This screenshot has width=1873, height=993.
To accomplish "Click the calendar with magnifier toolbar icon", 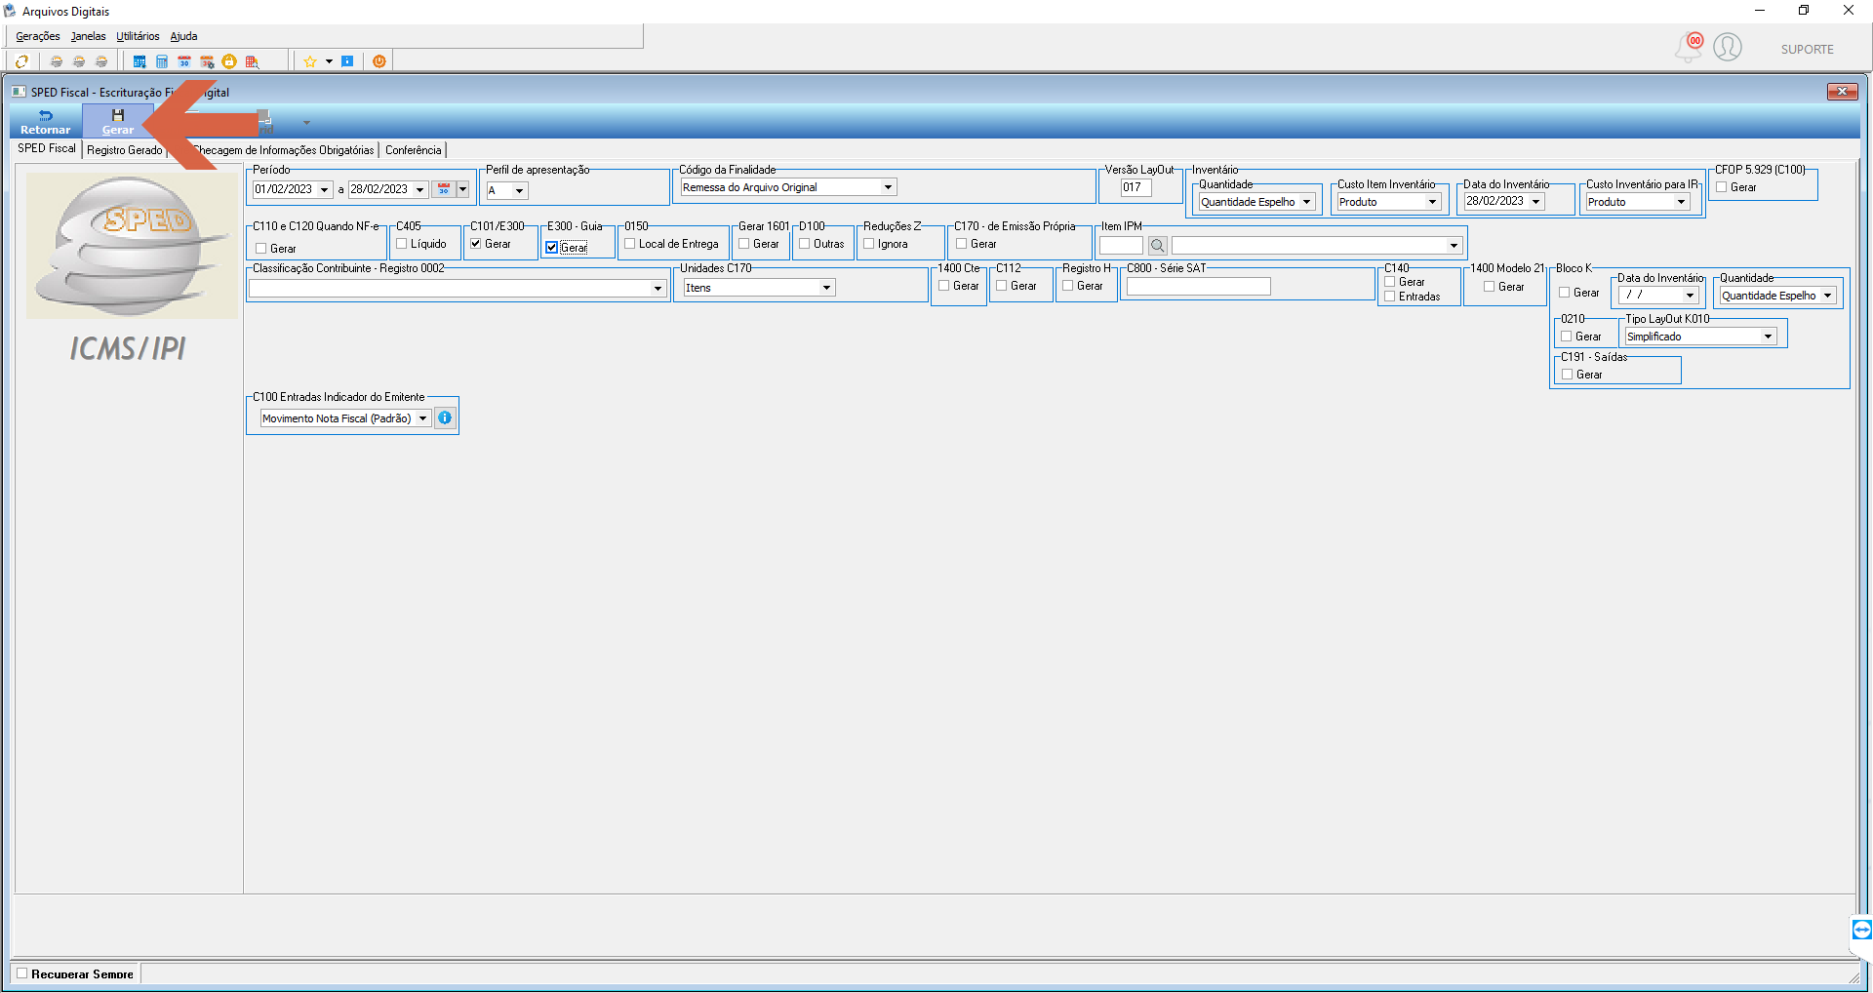I will (252, 61).
